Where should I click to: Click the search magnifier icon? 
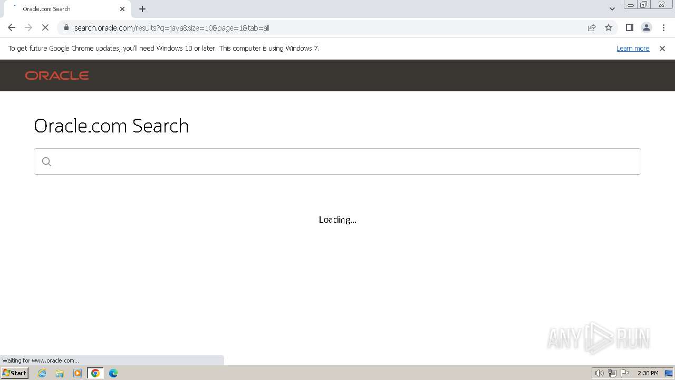(46, 161)
